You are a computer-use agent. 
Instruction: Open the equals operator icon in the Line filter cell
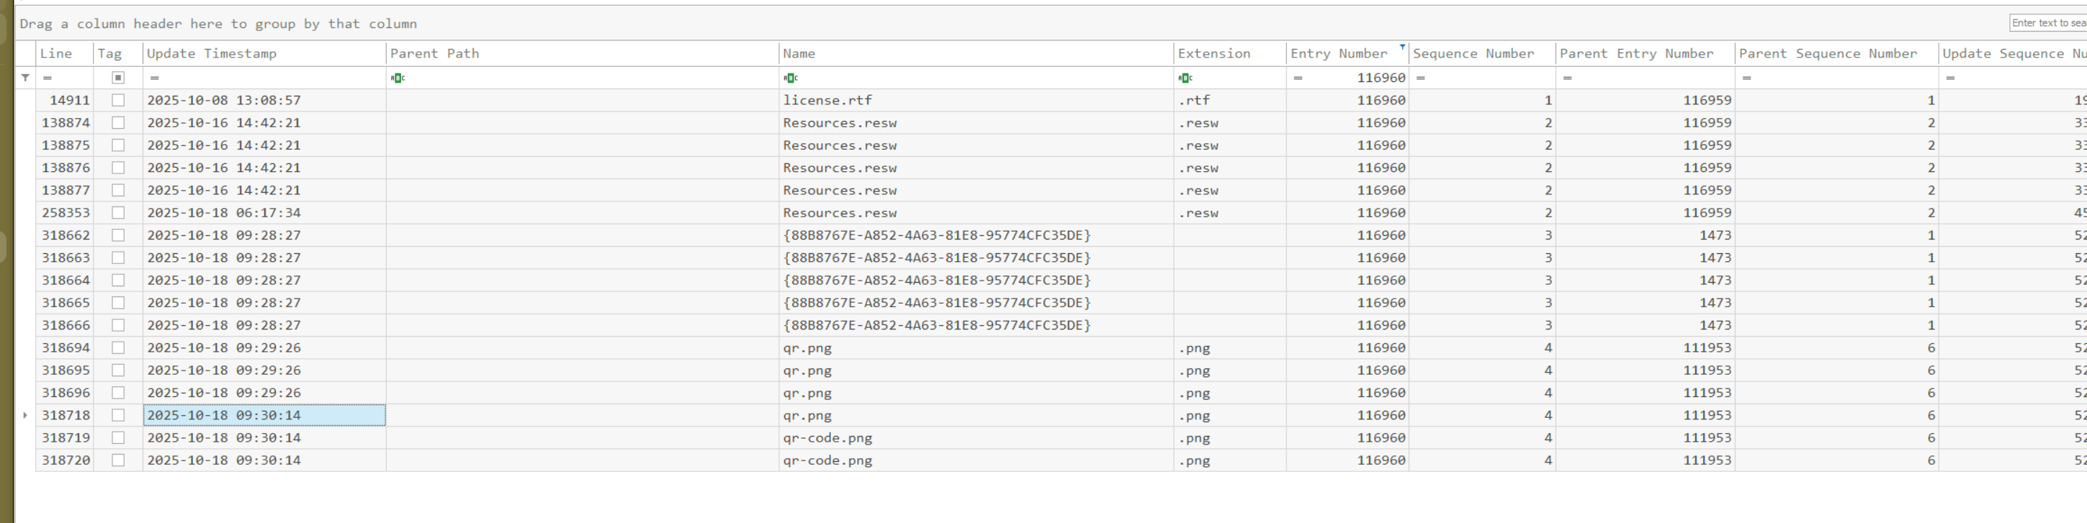pyautogui.click(x=48, y=78)
